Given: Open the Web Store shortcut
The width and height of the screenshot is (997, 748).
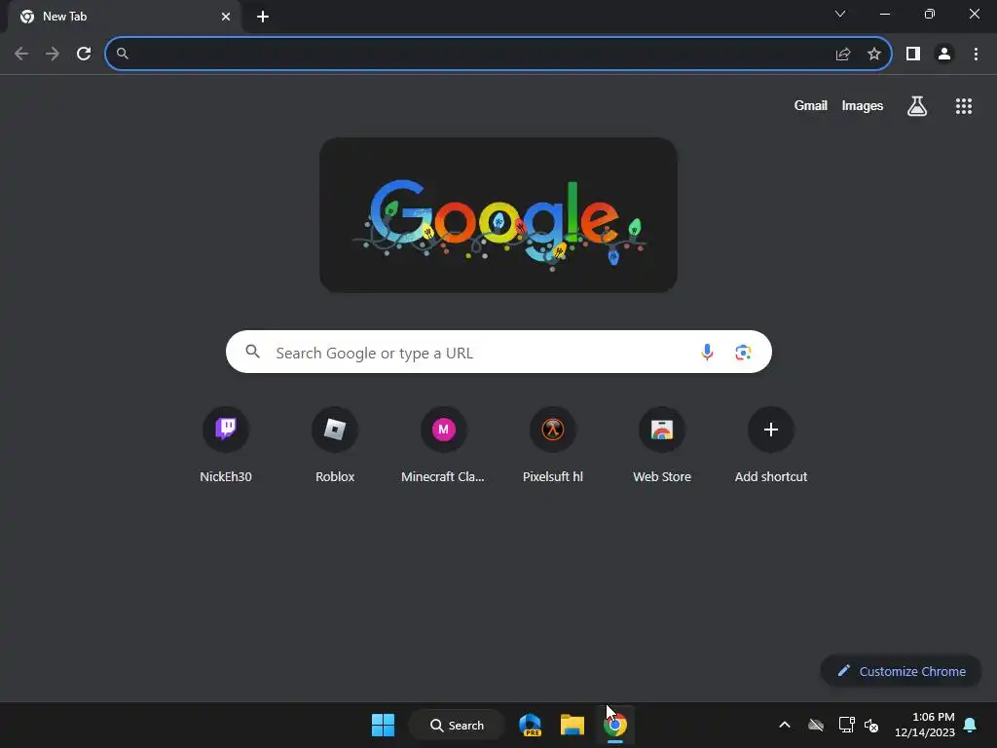Looking at the screenshot, I should pos(662,444).
